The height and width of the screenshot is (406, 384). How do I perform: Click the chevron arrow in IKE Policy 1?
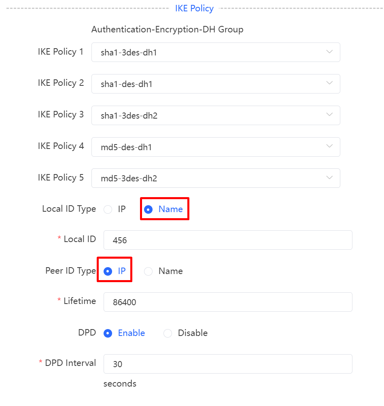(329, 52)
